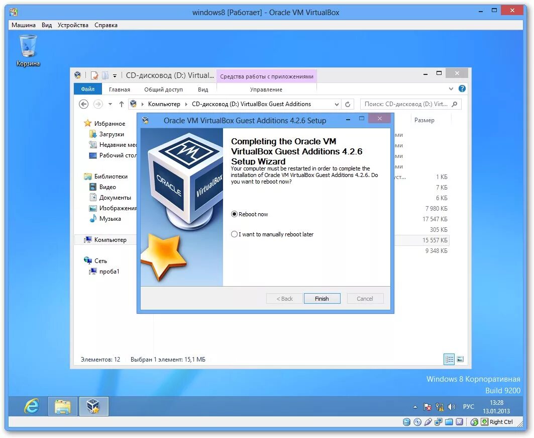Click the hard disk activity status icon
This screenshot has height=438, width=534.
click(406, 422)
